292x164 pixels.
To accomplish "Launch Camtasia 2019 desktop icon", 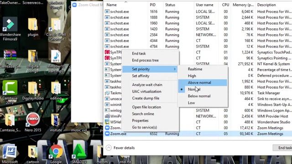I will (x=10, y=88).
